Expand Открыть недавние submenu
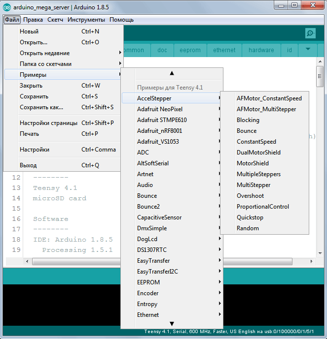The height and width of the screenshot is (339, 327). point(63,53)
